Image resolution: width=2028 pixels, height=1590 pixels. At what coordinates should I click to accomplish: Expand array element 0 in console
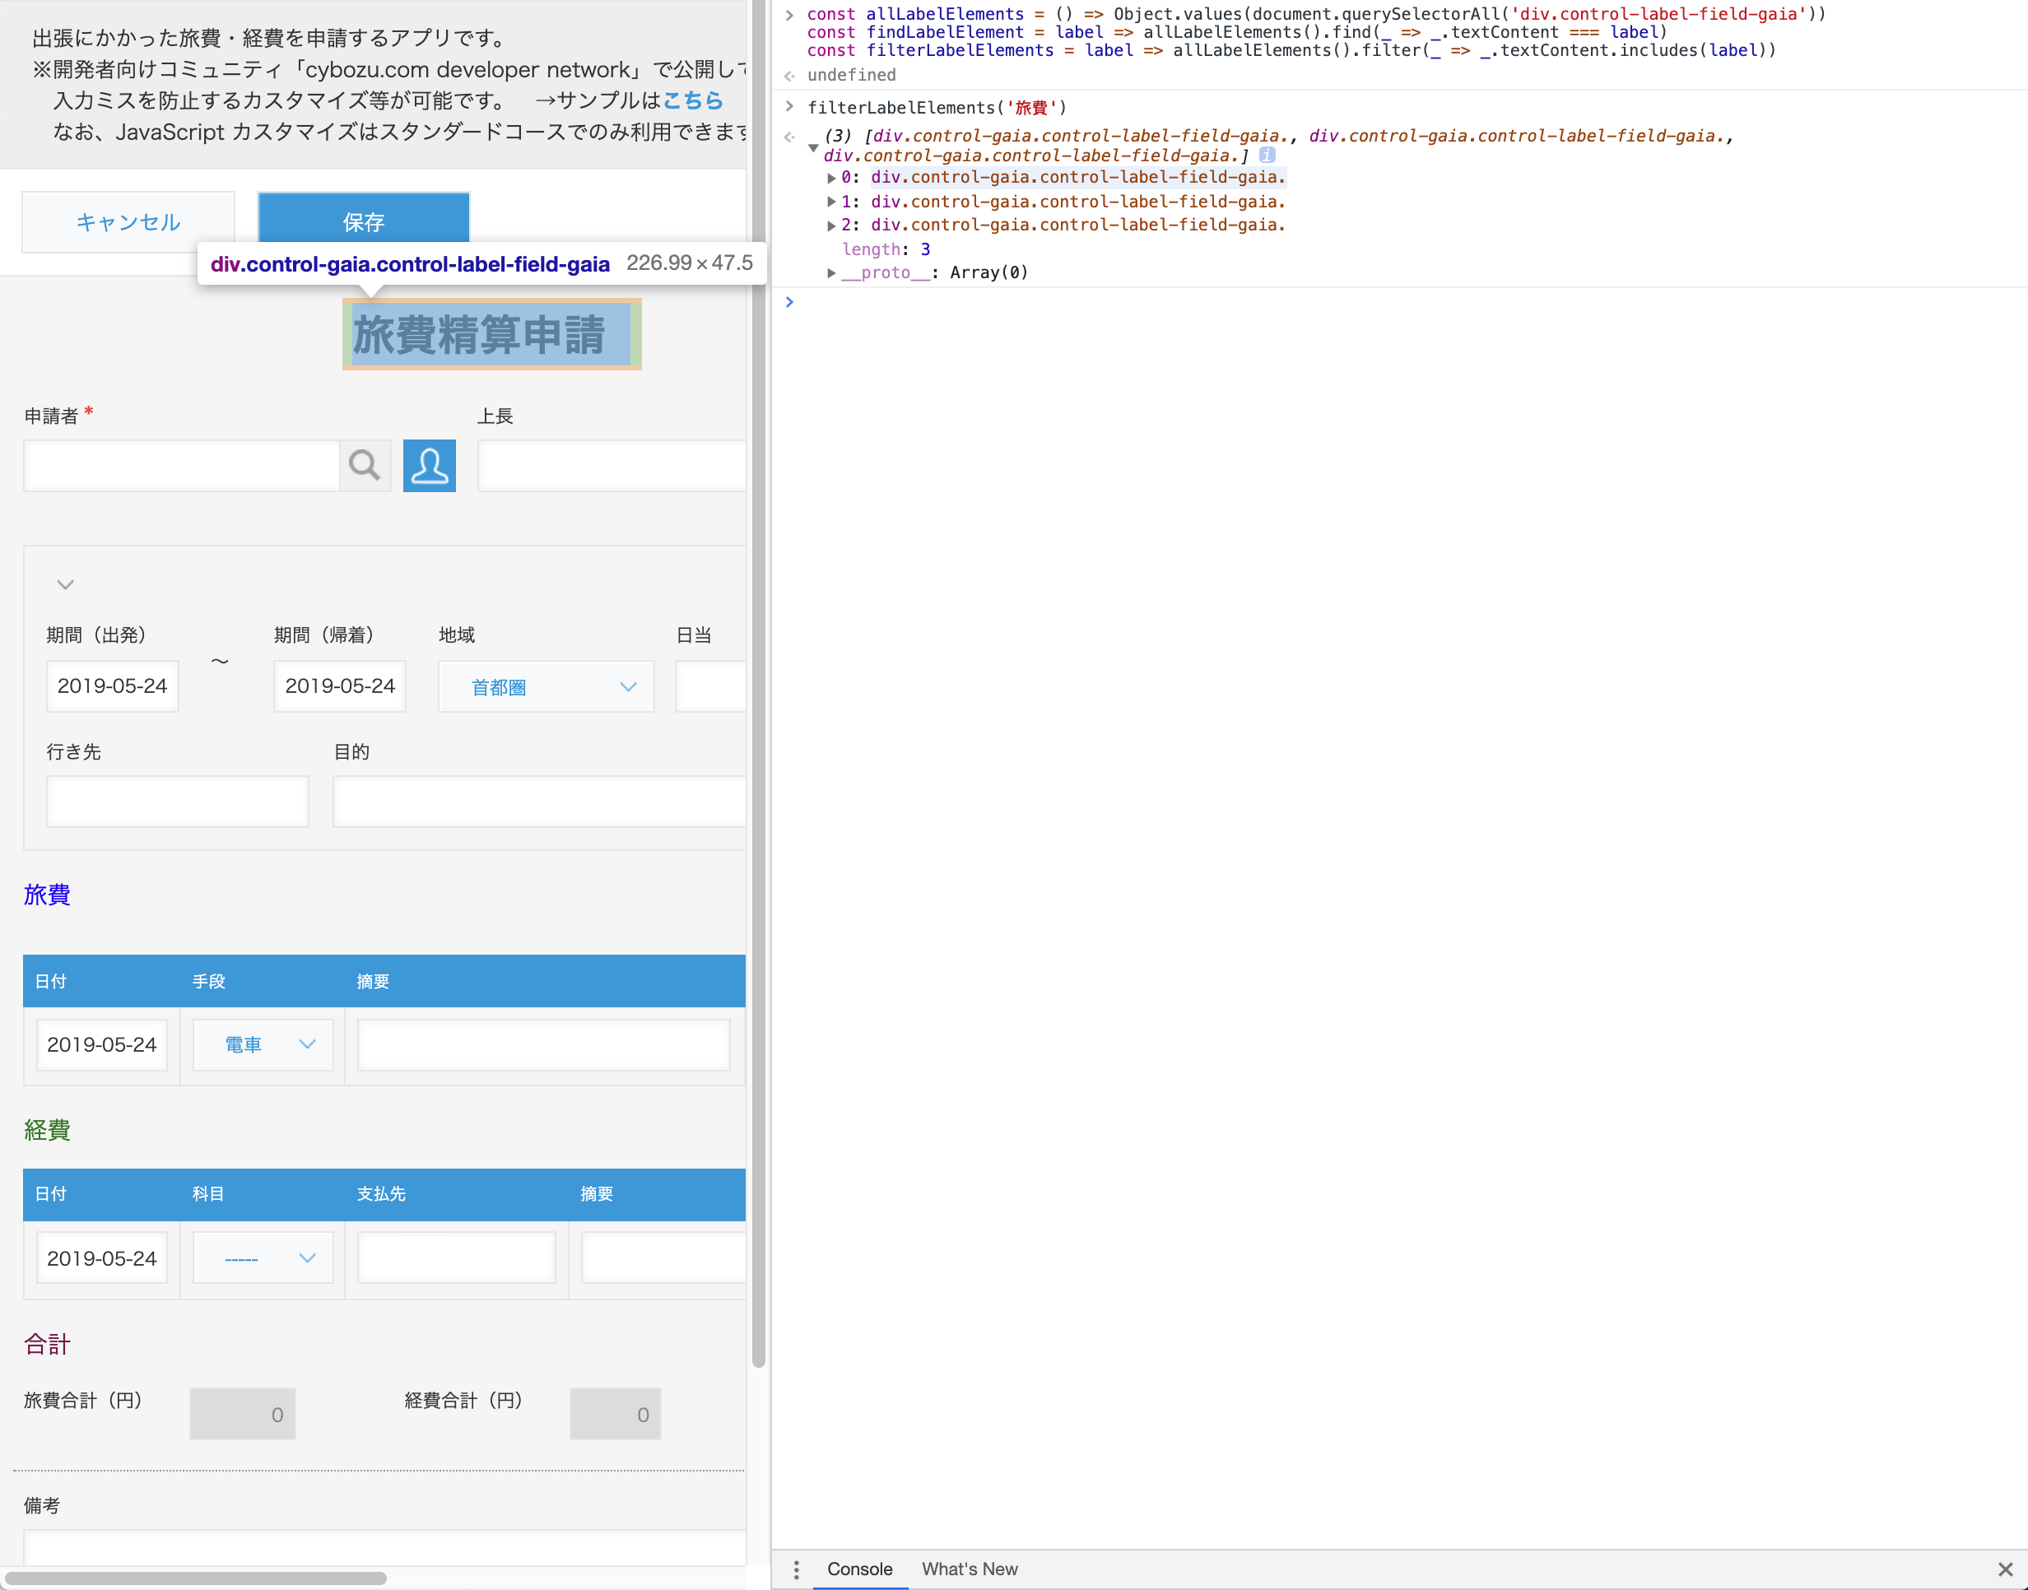(831, 178)
